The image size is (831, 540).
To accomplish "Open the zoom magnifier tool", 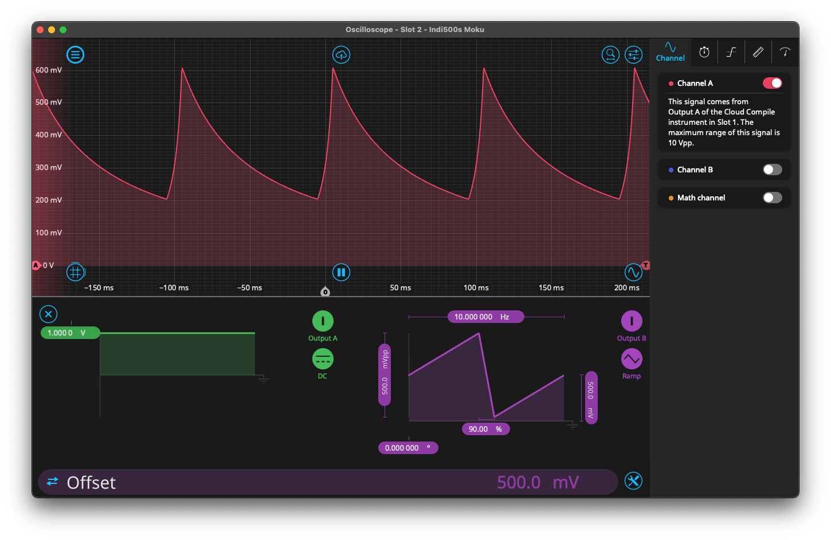I will tap(610, 55).
